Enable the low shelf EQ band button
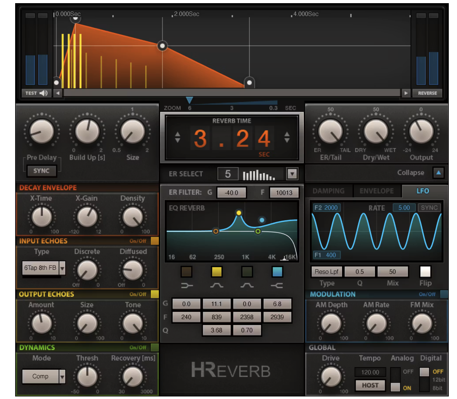Viewport: 457px width, 399px height. 187,272
